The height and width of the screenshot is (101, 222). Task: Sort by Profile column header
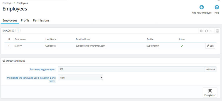click(150, 39)
